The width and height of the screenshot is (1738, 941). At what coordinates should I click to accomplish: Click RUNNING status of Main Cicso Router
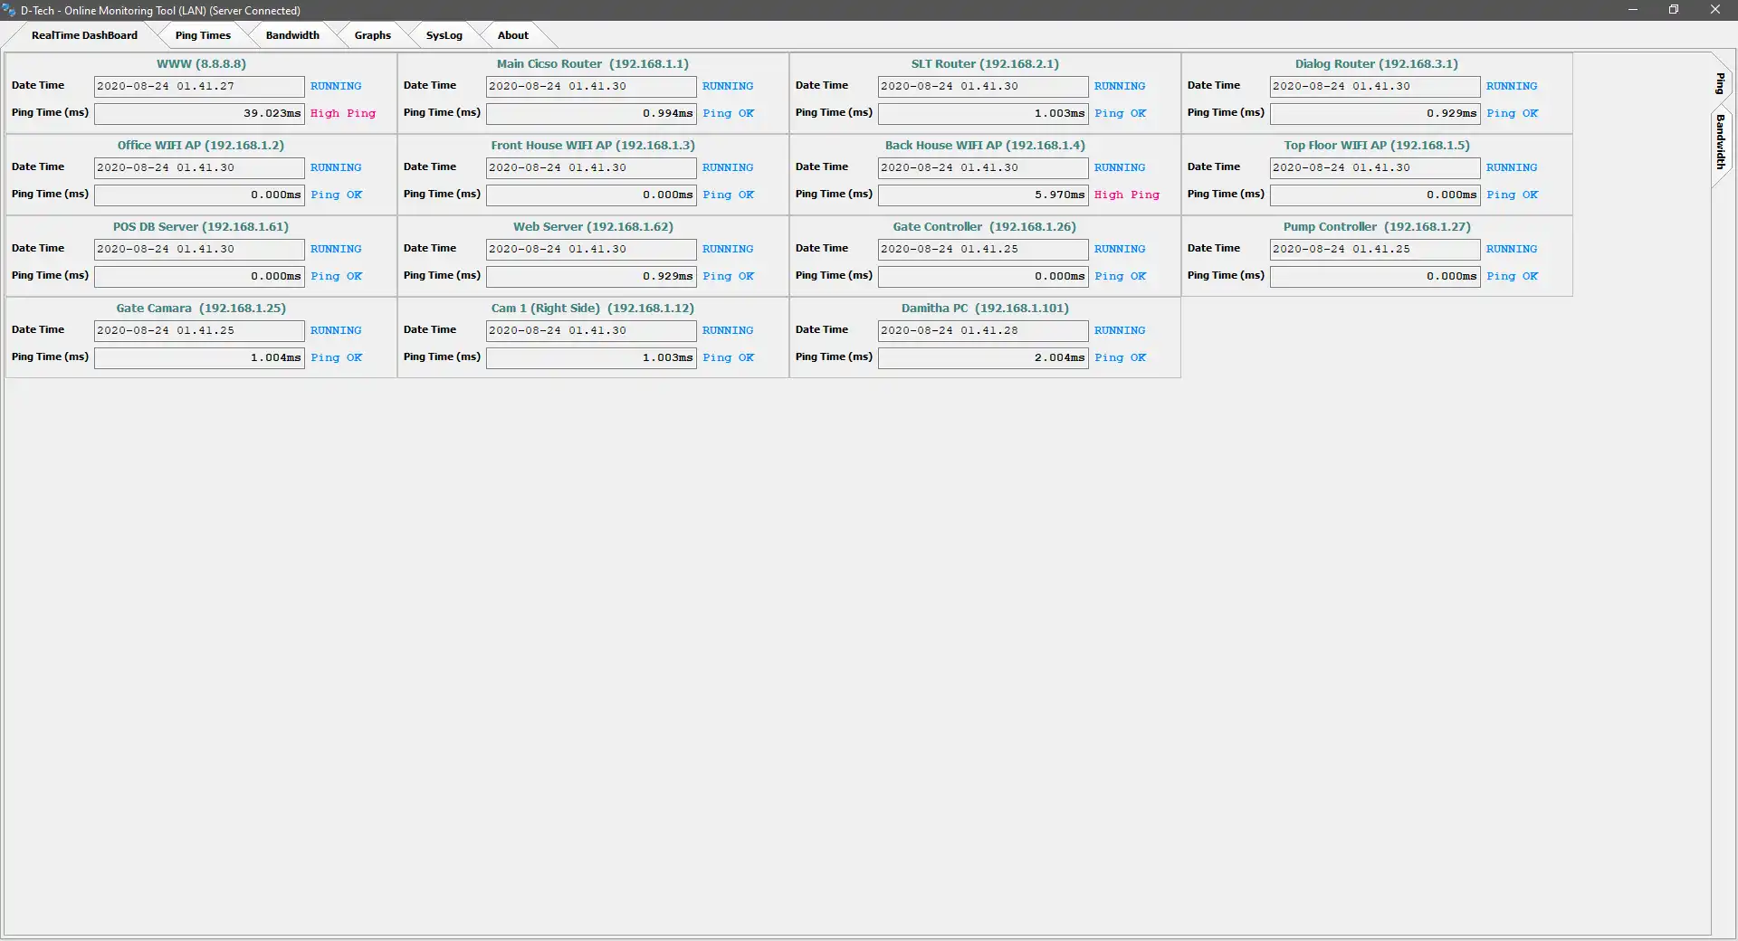(728, 87)
